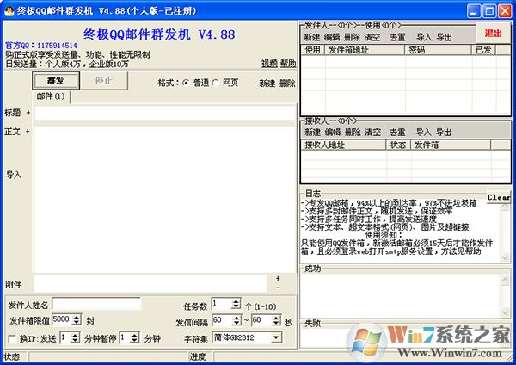The width and height of the screenshot is (516, 365).
Task: Click the 发件箱 column header in recipient list
Action: [451, 145]
